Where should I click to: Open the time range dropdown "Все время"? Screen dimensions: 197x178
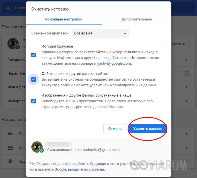point(100,33)
